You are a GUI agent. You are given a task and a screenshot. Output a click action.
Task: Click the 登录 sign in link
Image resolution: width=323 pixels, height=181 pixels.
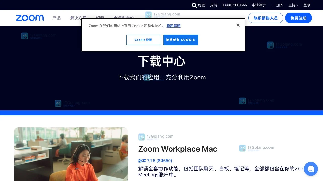pyautogui.click(x=307, y=5)
